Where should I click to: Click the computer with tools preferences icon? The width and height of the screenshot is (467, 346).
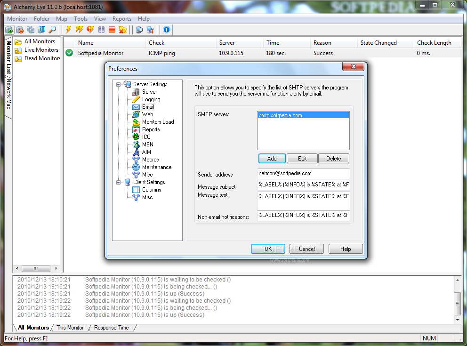click(150, 30)
